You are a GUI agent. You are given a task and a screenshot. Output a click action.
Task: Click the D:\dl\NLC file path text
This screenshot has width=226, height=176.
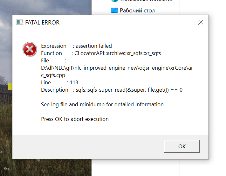117,68
